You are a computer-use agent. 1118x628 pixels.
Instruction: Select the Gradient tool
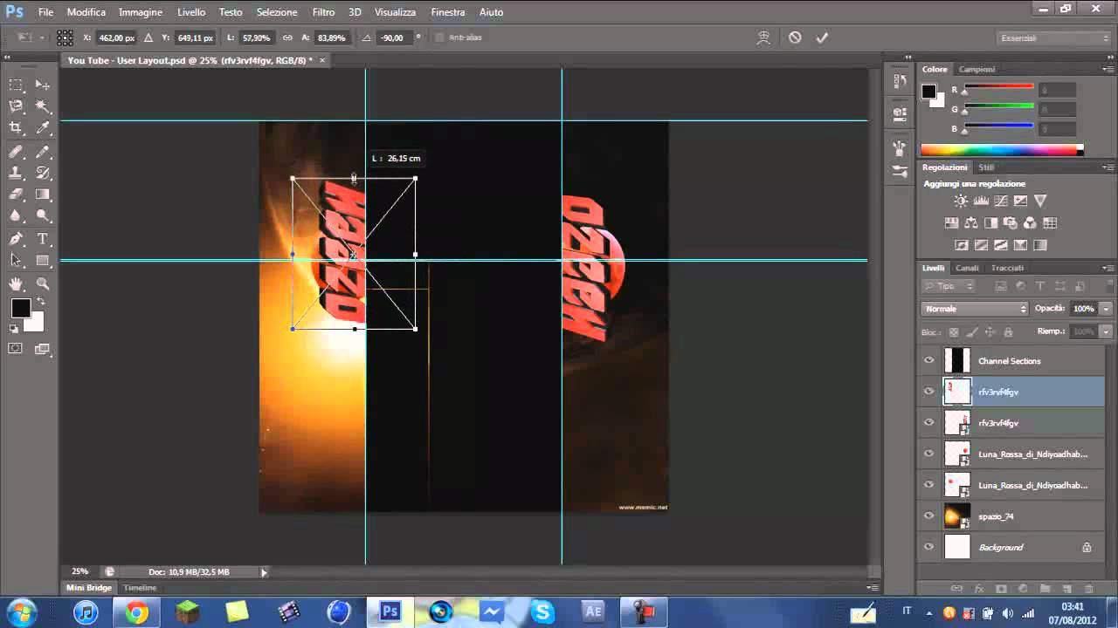pyautogui.click(x=42, y=195)
